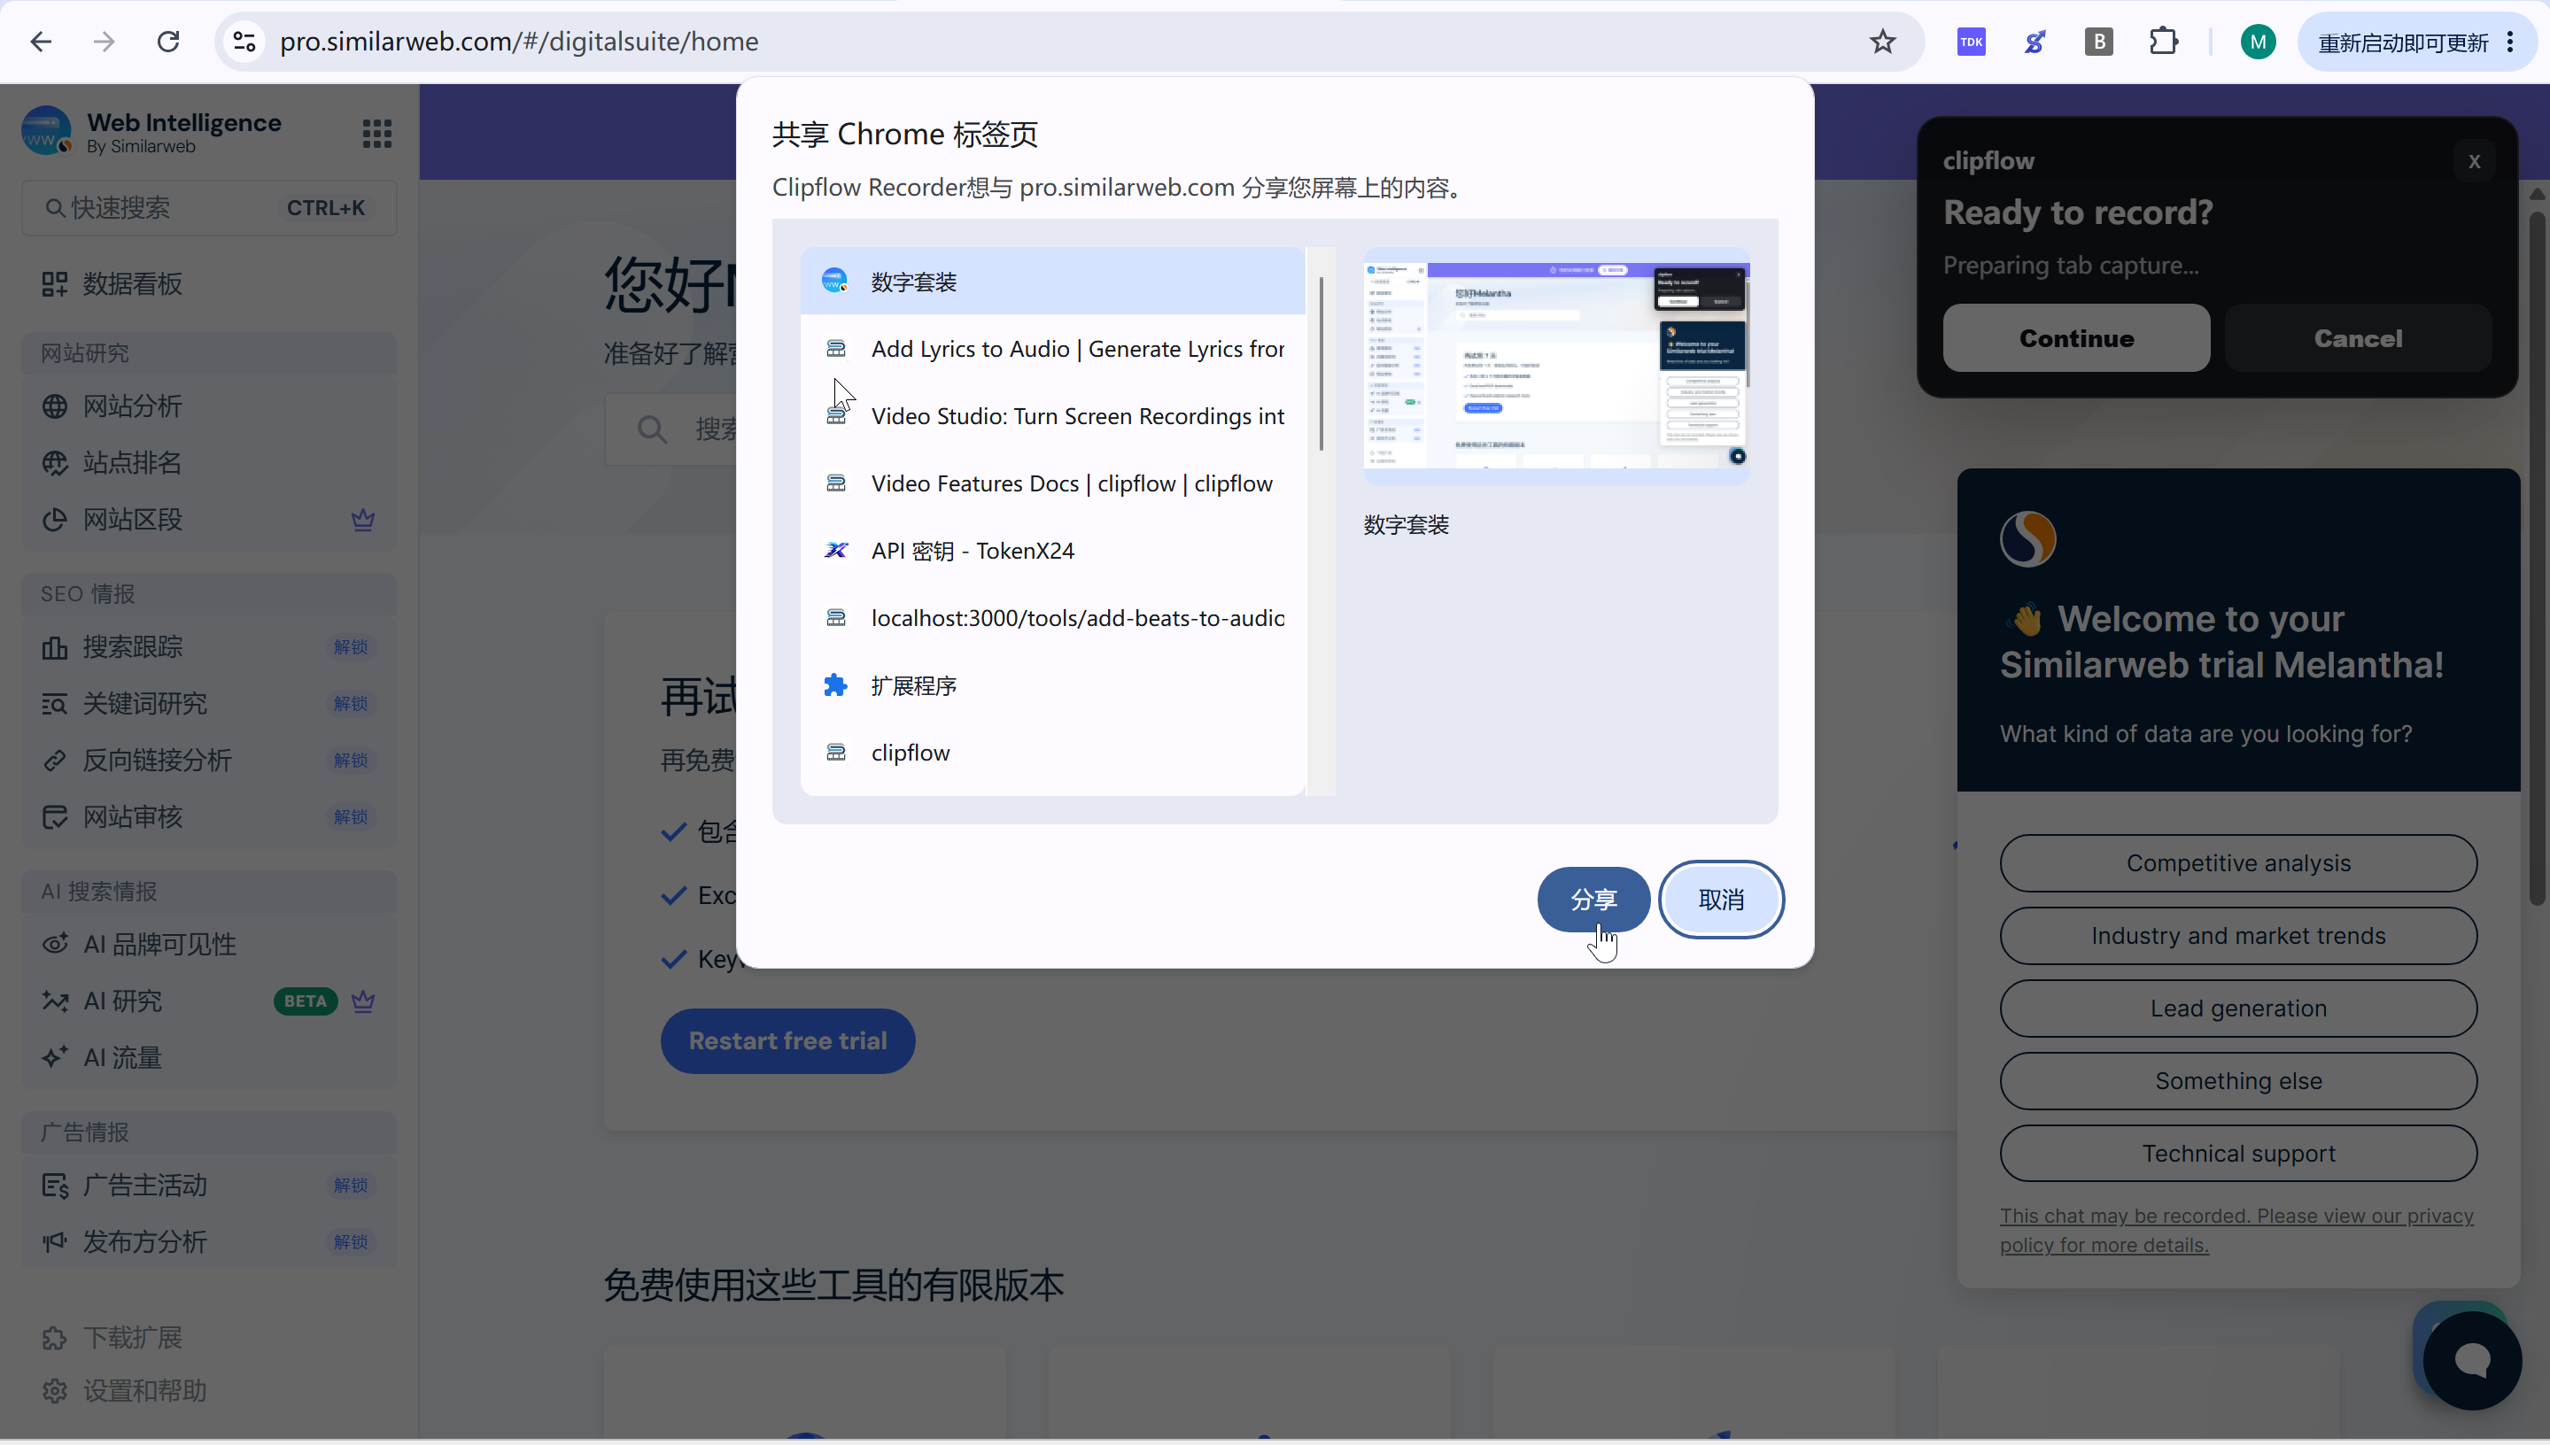Click Cancel in the clipflow popup

click(x=2359, y=338)
